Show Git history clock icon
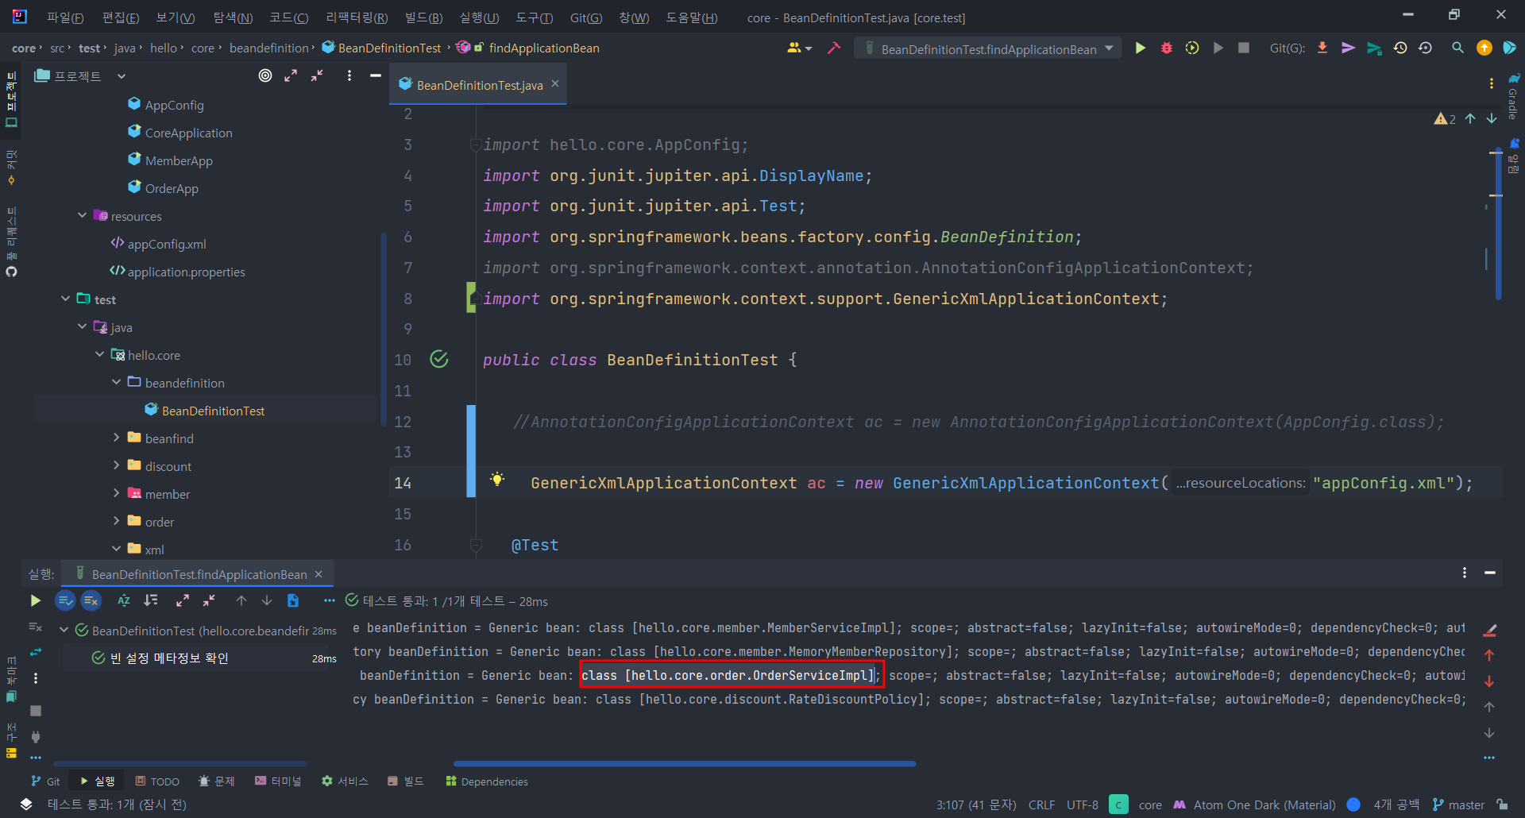Screen dimensions: 1525x818 (1400, 48)
